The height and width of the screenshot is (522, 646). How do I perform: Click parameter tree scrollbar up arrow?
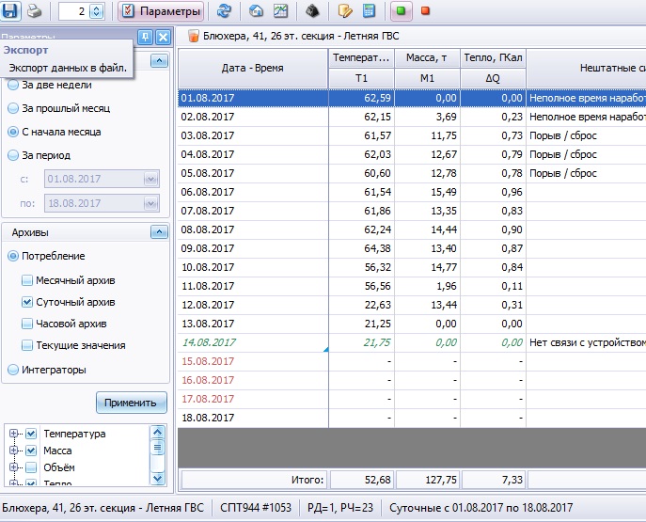click(x=158, y=432)
